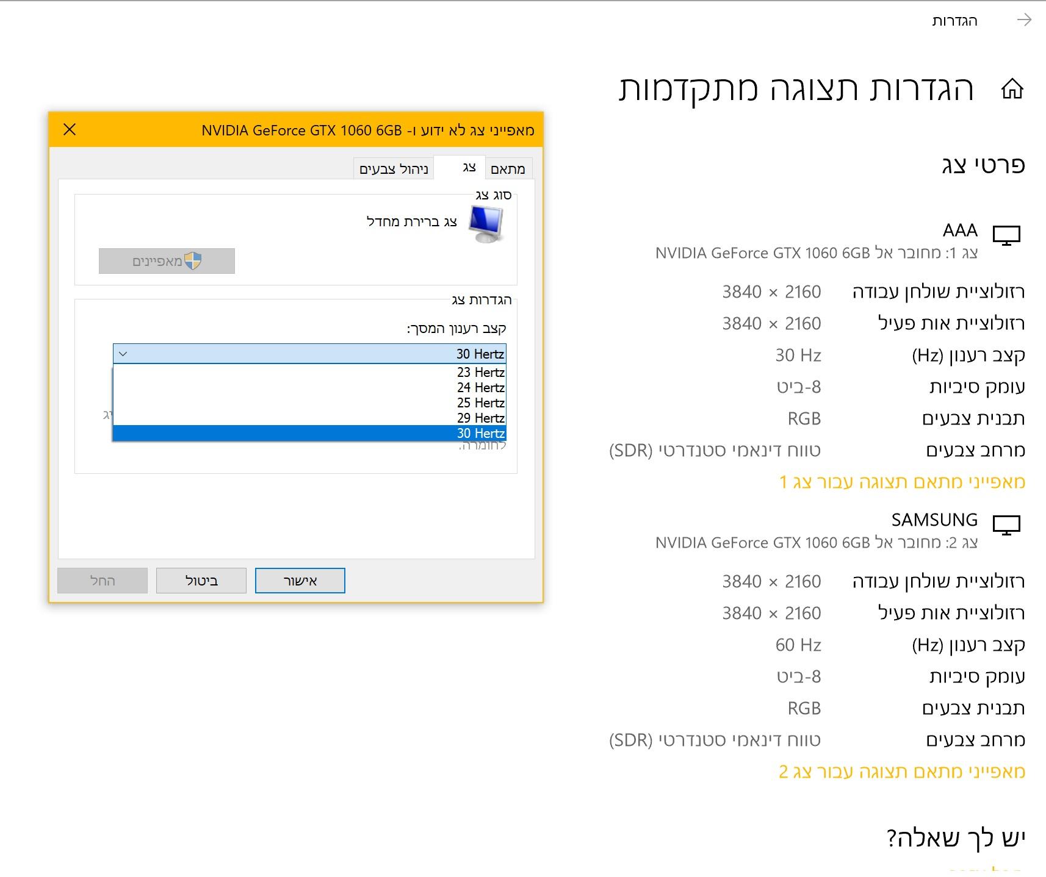Image resolution: width=1046 pixels, height=877 pixels.
Task: Click the blue default monitor icon in dialog
Action: pyautogui.click(x=486, y=224)
